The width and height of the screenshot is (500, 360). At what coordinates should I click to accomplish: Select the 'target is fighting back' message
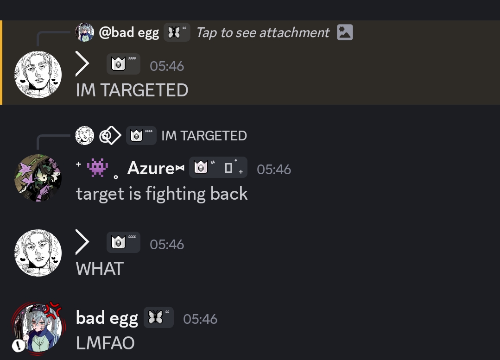coord(162,194)
